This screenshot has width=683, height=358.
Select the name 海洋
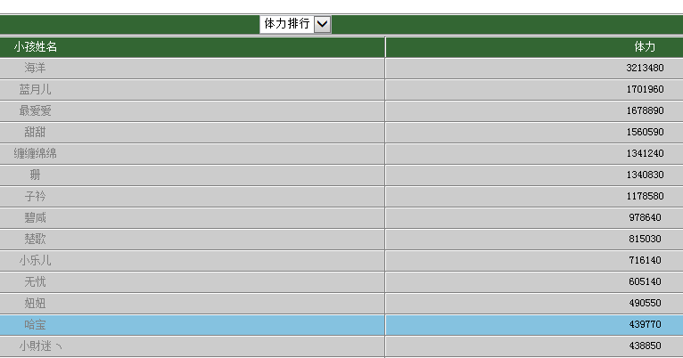(x=36, y=68)
